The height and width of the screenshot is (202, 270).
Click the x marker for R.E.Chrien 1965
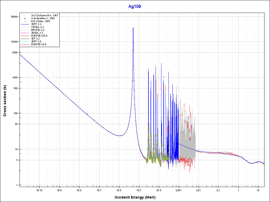coord(25,21)
